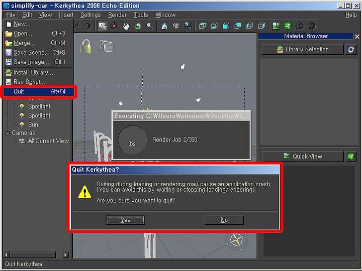Switch to Back view cube icon

coord(238,26)
